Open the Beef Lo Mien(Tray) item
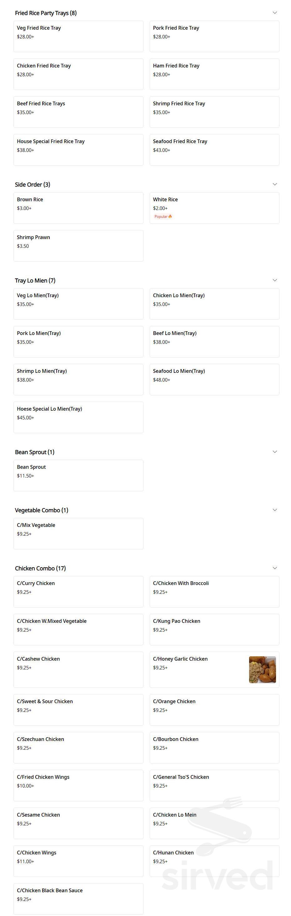Screen dimensions: 291x916 pos(214,341)
